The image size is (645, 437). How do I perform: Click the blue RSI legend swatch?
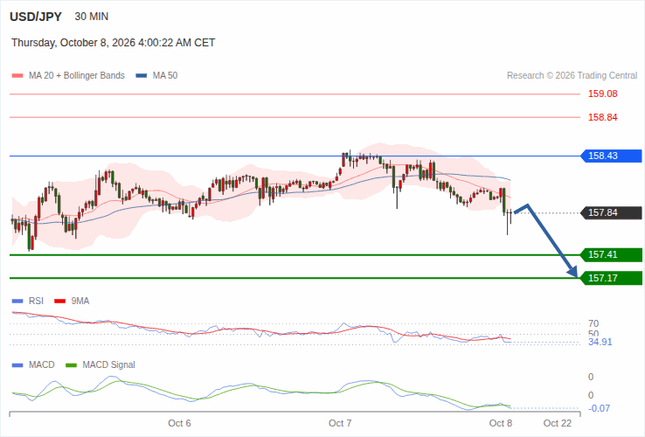click(17, 302)
